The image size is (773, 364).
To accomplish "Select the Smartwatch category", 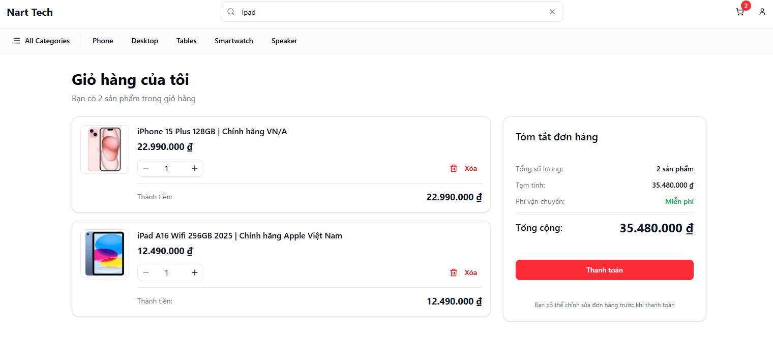I will [233, 40].
